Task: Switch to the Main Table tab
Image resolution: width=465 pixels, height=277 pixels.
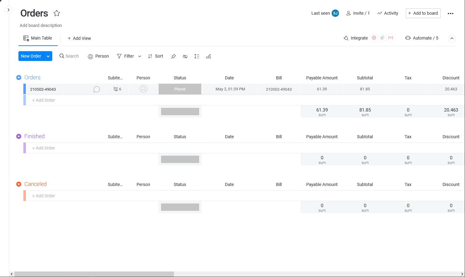Action: pos(38,38)
